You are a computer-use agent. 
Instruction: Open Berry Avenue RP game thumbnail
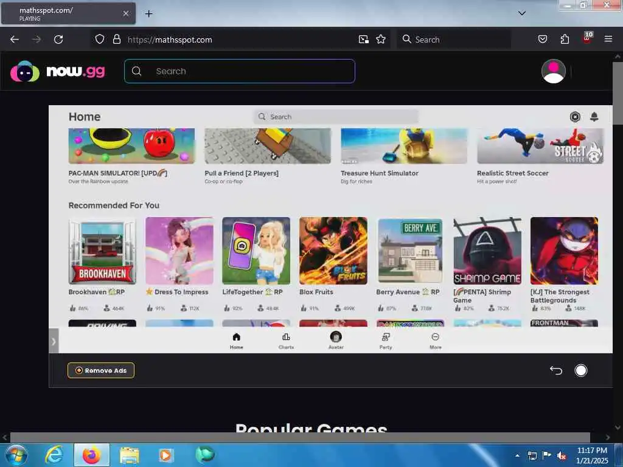pos(410,251)
